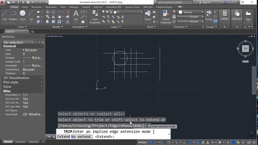The image size is (258, 145).
Task: Open Layer Properties manager
Action: (x=95, y=17)
